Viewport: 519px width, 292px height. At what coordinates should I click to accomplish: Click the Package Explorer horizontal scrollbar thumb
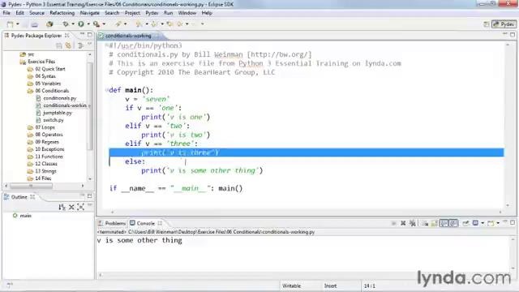click(31, 186)
